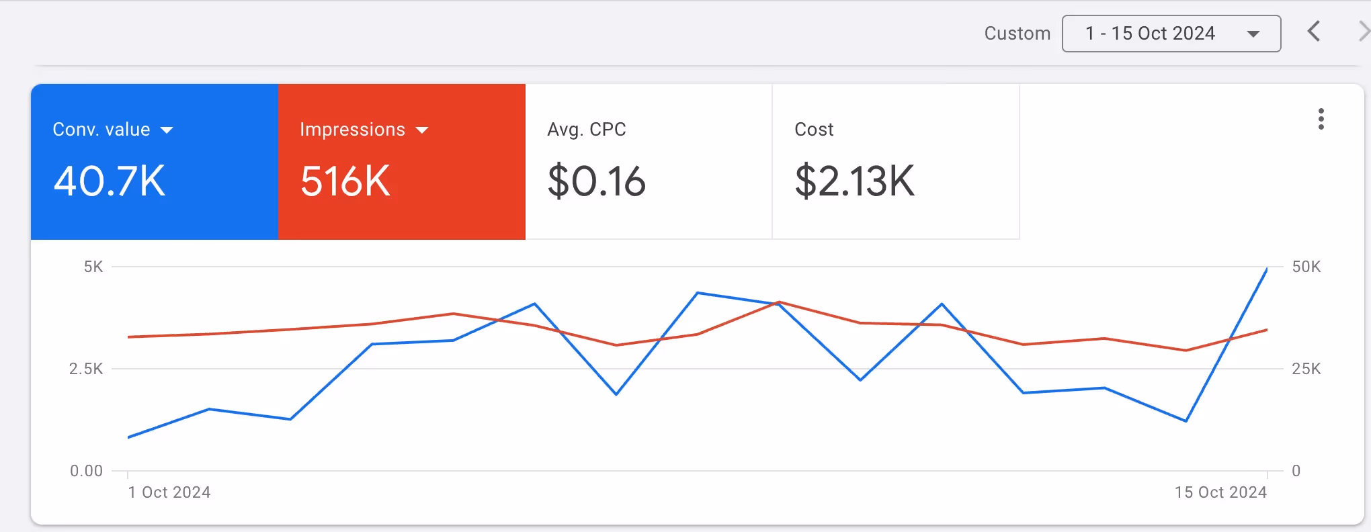This screenshot has width=1371, height=532.
Task: Go to the previous date range
Action: [1314, 32]
